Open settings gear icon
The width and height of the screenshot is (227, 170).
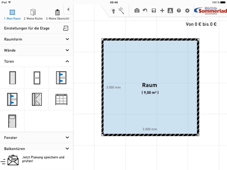[187, 11]
